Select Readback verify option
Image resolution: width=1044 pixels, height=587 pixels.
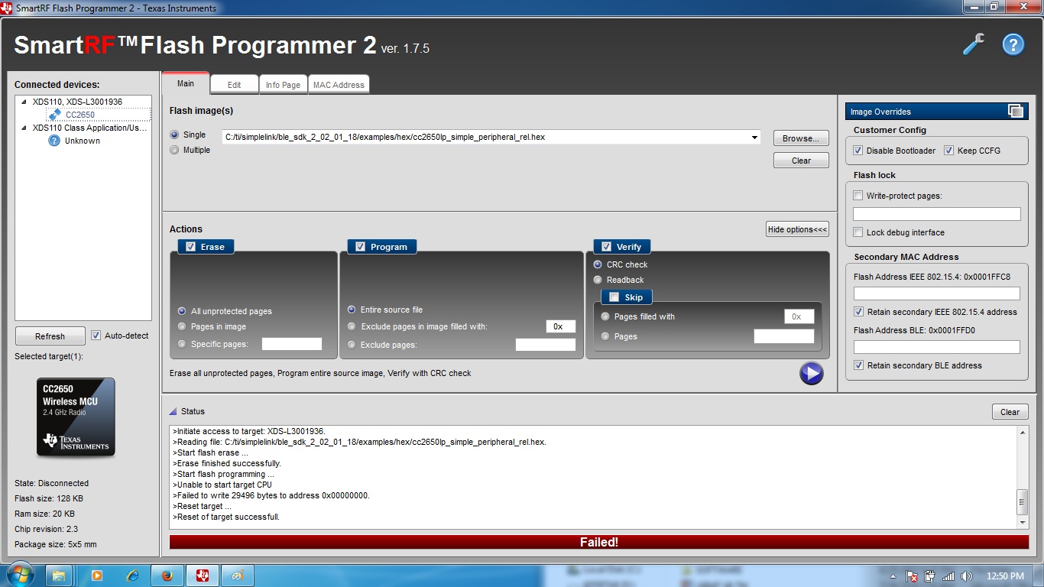point(598,280)
